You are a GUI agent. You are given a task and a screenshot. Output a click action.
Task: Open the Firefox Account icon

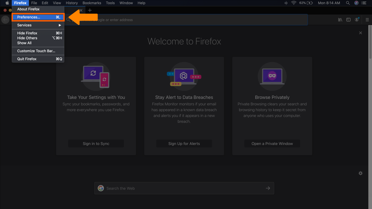357,20
